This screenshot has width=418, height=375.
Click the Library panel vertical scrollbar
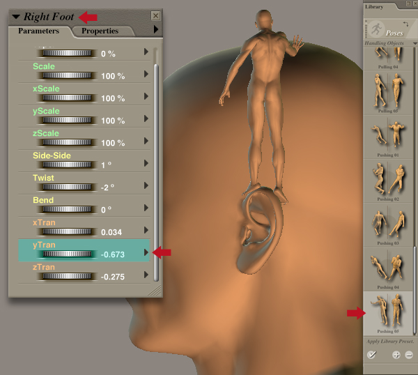click(x=415, y=290)
